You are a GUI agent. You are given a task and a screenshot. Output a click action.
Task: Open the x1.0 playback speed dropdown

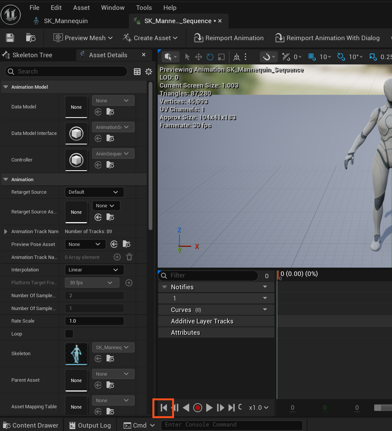point(259,407)
